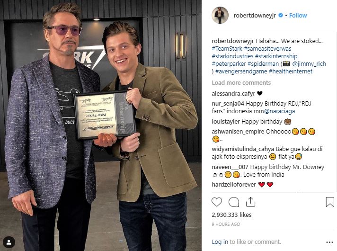The height and width of the screenshot is (251, 337).
Task: Open the 9 hours ago timestamp
Action: pos(226,224)
